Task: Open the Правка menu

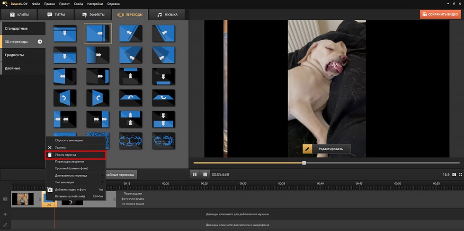Action: click(x=49, y=4)
